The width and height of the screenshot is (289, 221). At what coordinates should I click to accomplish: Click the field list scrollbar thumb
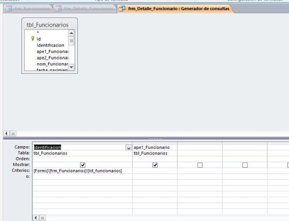(71, 41)
